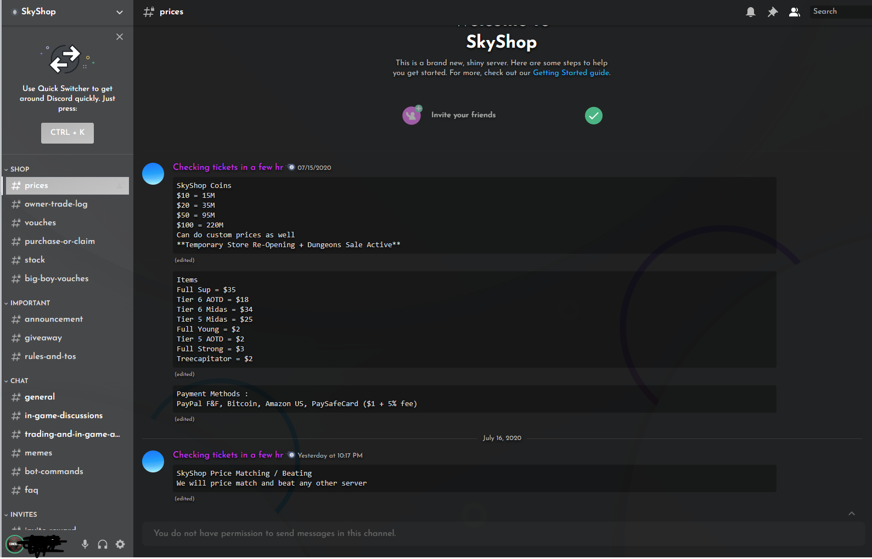Open the Getting Started guide link
This screenshot has height=559, width=872.
(571, 73)
